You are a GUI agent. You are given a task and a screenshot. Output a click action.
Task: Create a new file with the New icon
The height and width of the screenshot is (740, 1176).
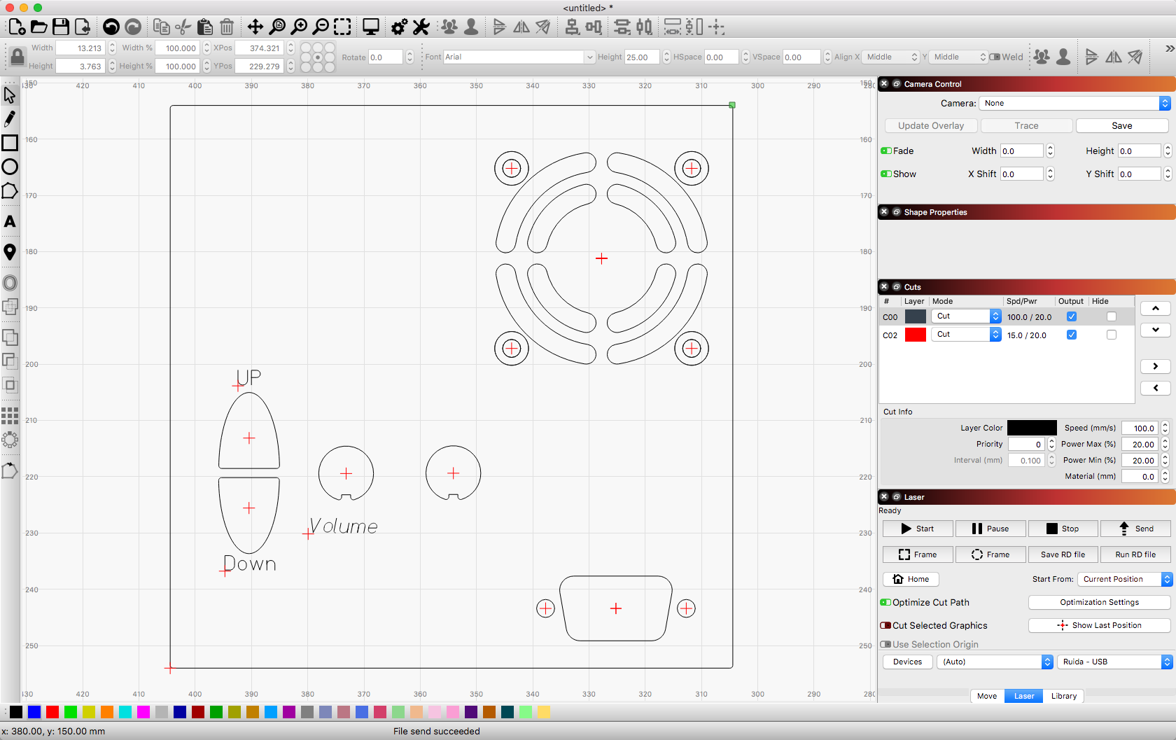pos(17,27)
